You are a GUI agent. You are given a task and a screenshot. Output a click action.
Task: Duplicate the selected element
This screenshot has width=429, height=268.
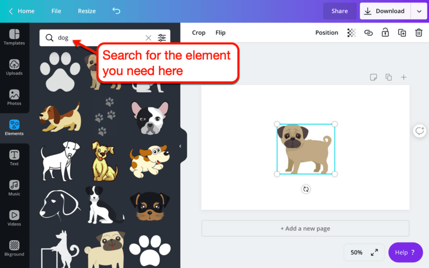(x=402, y=33)
